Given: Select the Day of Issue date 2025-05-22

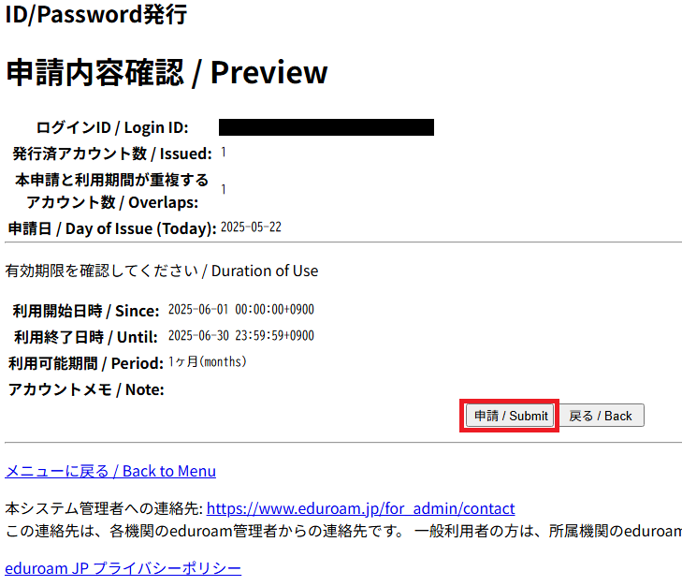Looking at the screenshot, I should click(x=251, y=227).
